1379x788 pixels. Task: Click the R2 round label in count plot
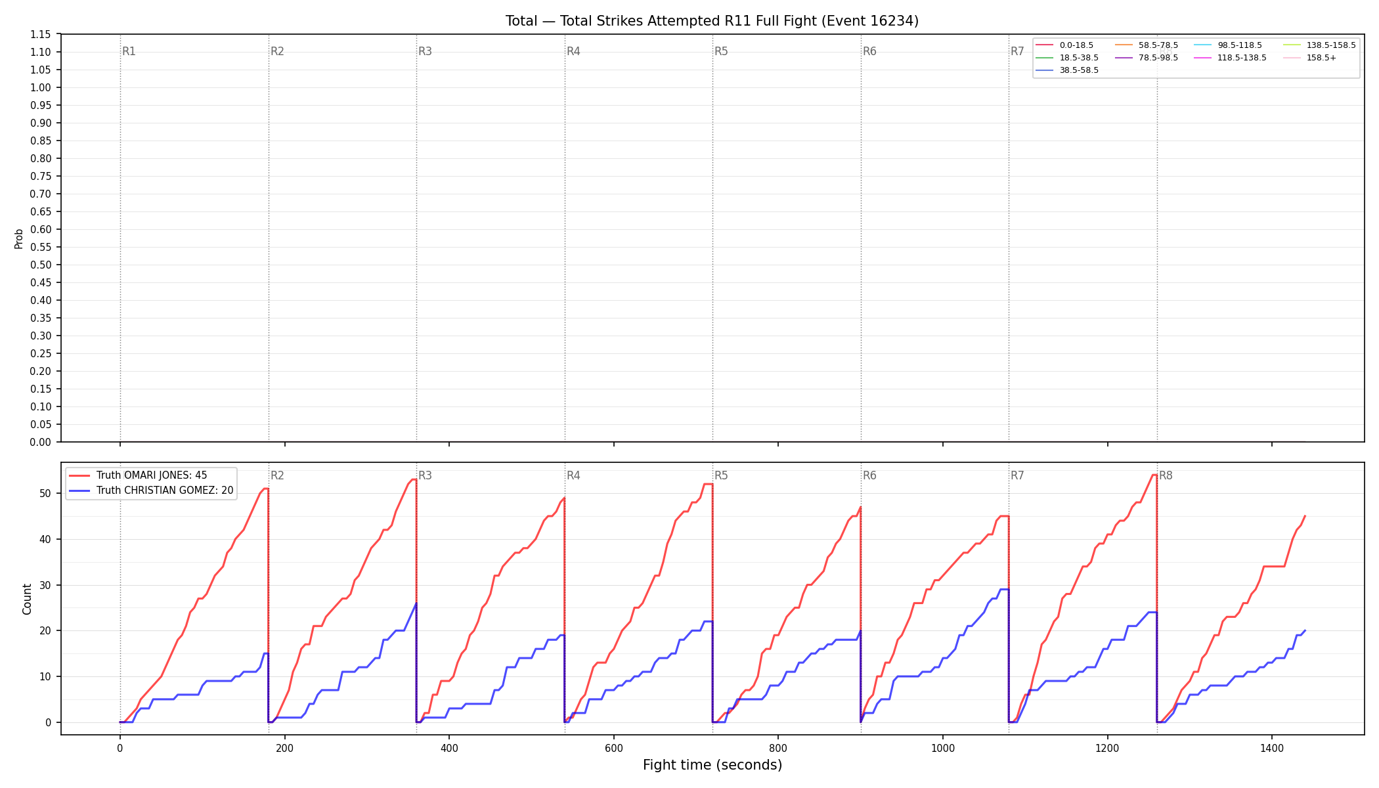(x=278, y=475)
